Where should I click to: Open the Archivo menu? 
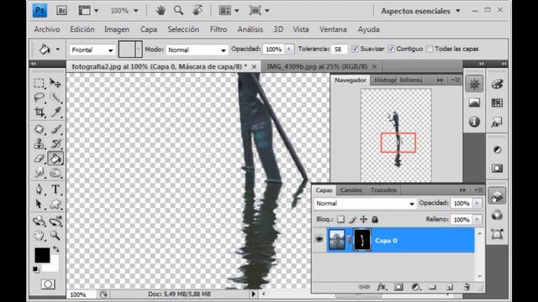(47, 29)
